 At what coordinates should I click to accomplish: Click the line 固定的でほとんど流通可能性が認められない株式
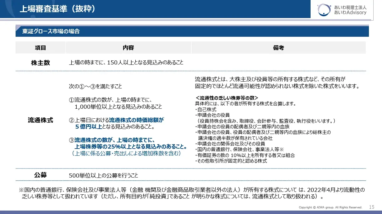coord(277,86)
